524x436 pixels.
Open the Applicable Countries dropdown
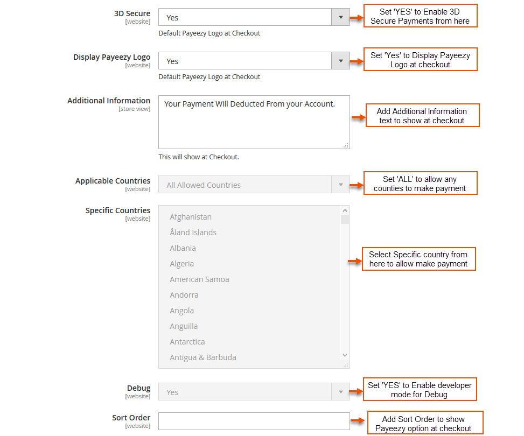[x=340, y=184]
